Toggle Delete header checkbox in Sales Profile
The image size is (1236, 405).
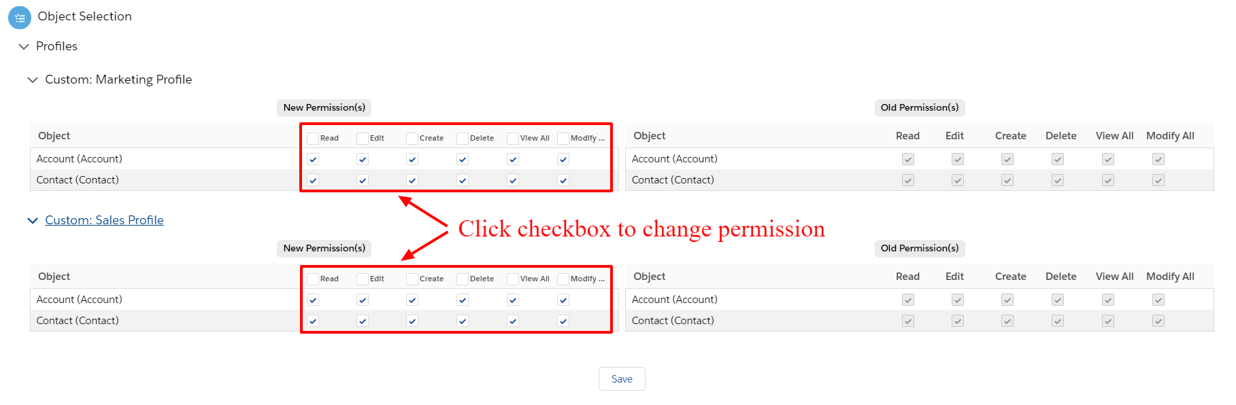(x=463, y=279)
